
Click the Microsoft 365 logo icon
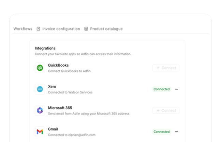(x=40, y=110)
